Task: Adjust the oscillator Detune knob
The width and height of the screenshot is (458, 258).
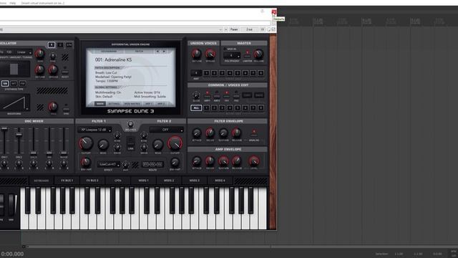Action: tap(40, 70)
